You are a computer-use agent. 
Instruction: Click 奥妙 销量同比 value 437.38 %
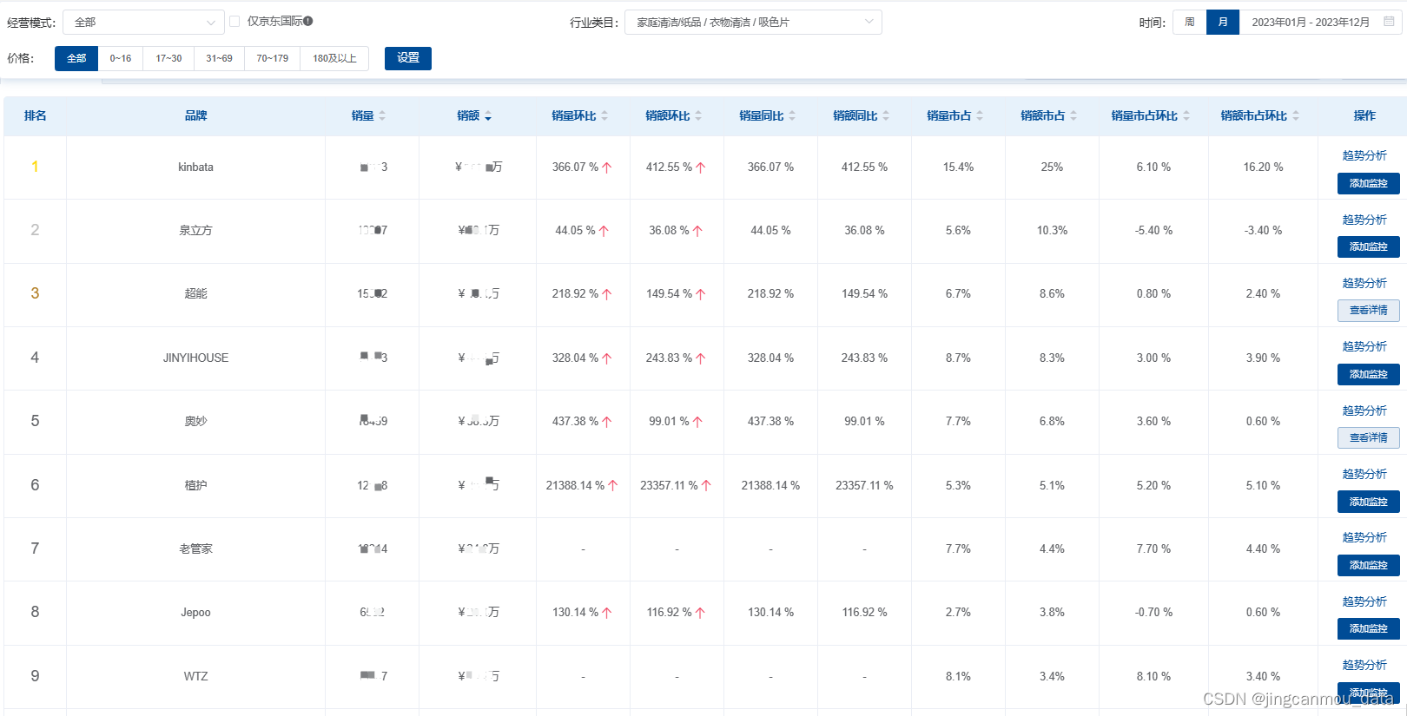point(770,421)
